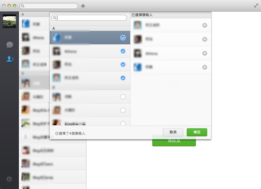Screen dimensions: 261x189
Task: Open own profile avatar thumbnail in sidebar
Action: tap(10, 21)
